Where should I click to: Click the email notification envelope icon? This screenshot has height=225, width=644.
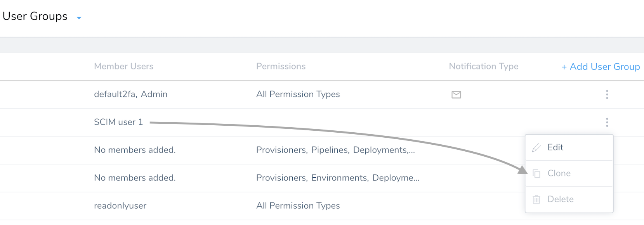[x=456, y=95]
